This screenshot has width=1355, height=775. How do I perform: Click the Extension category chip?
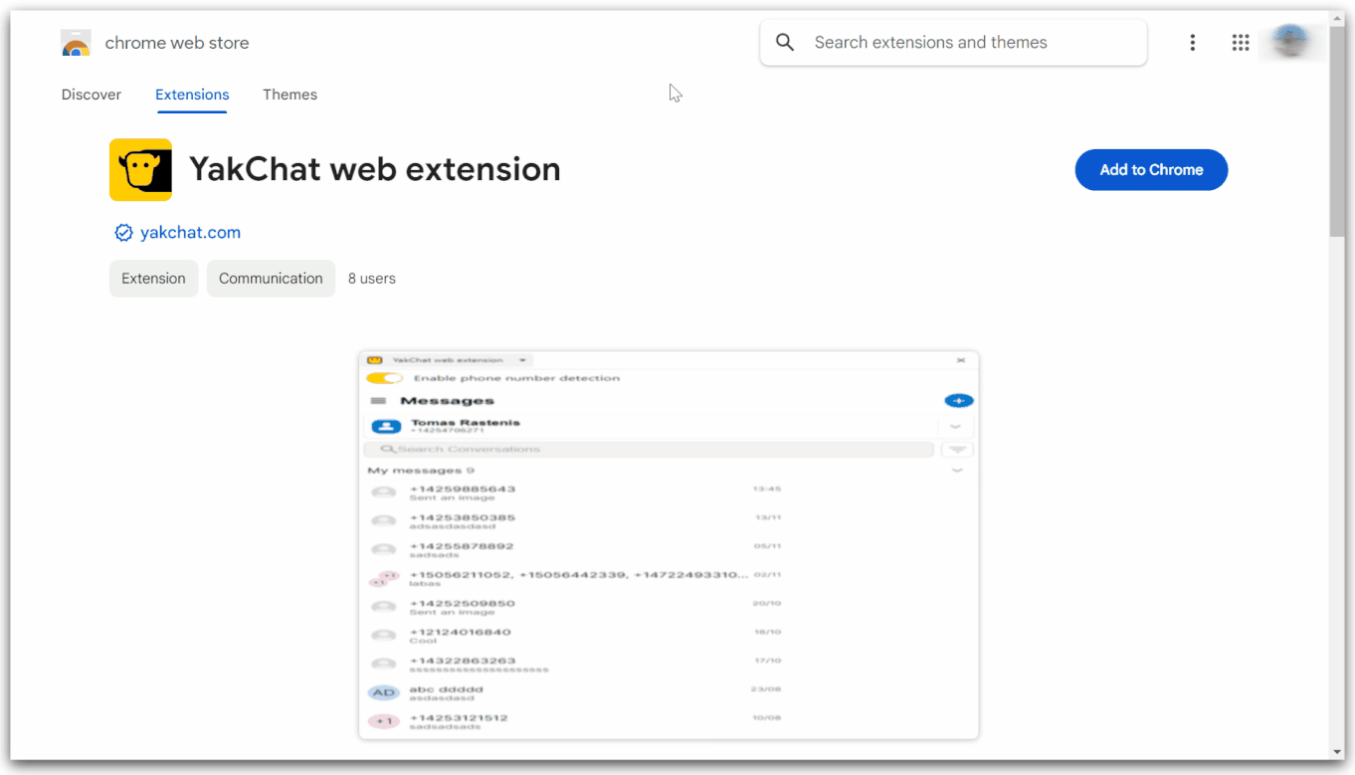(x=153, y=279)
